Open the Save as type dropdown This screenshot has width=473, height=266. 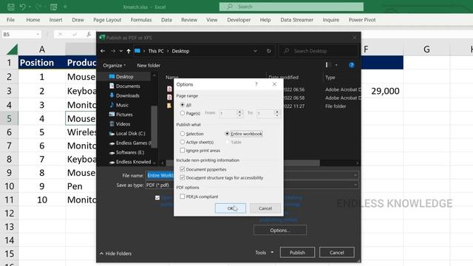pyautogui.click(x=355, y=185)
